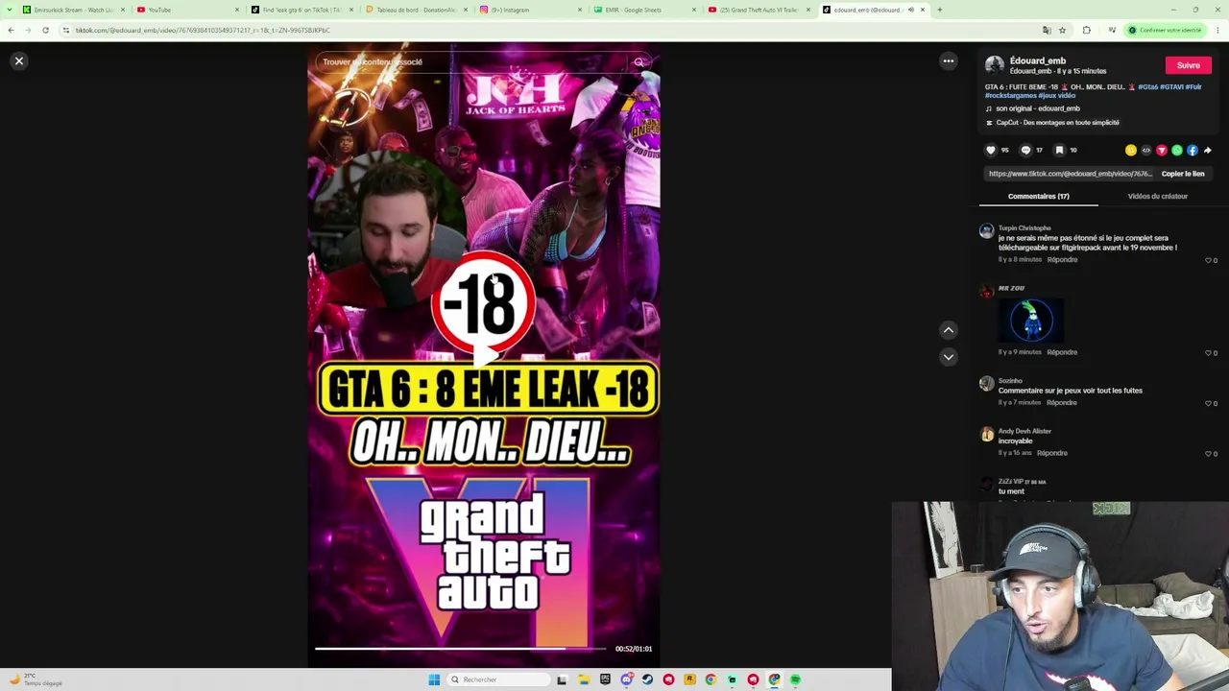Click the browser back arrow
The height and width of the screenshot is (691, 1229).
[x=11, y=31]
